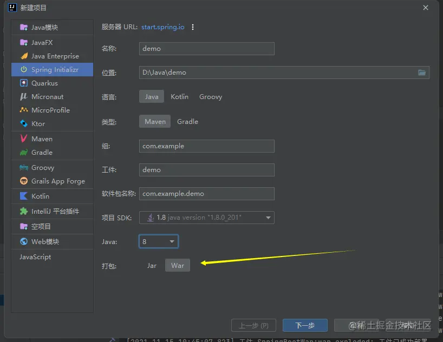This screenshot has height=342, width=443.
Task: Click the IntelliJ 平台插件 puzzle icon
Action: click(x=24, y=211)
